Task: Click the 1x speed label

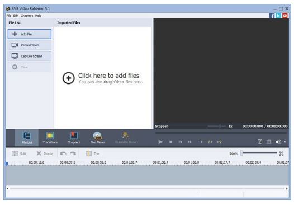Action: click(x=230, y=126)
